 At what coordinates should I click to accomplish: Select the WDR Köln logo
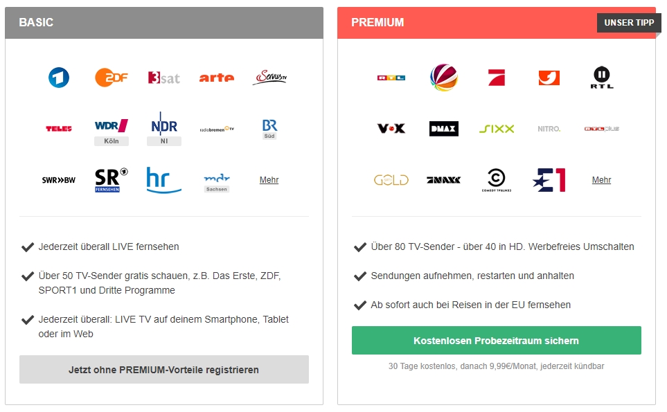click(x=111, y=132)
